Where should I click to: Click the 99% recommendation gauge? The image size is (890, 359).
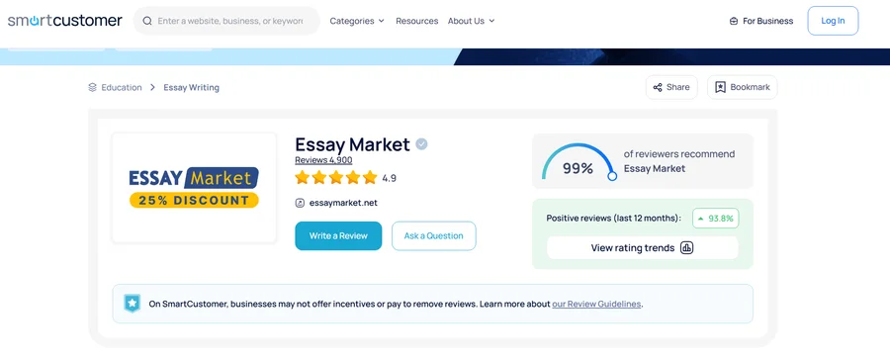(x=578, y=162)
